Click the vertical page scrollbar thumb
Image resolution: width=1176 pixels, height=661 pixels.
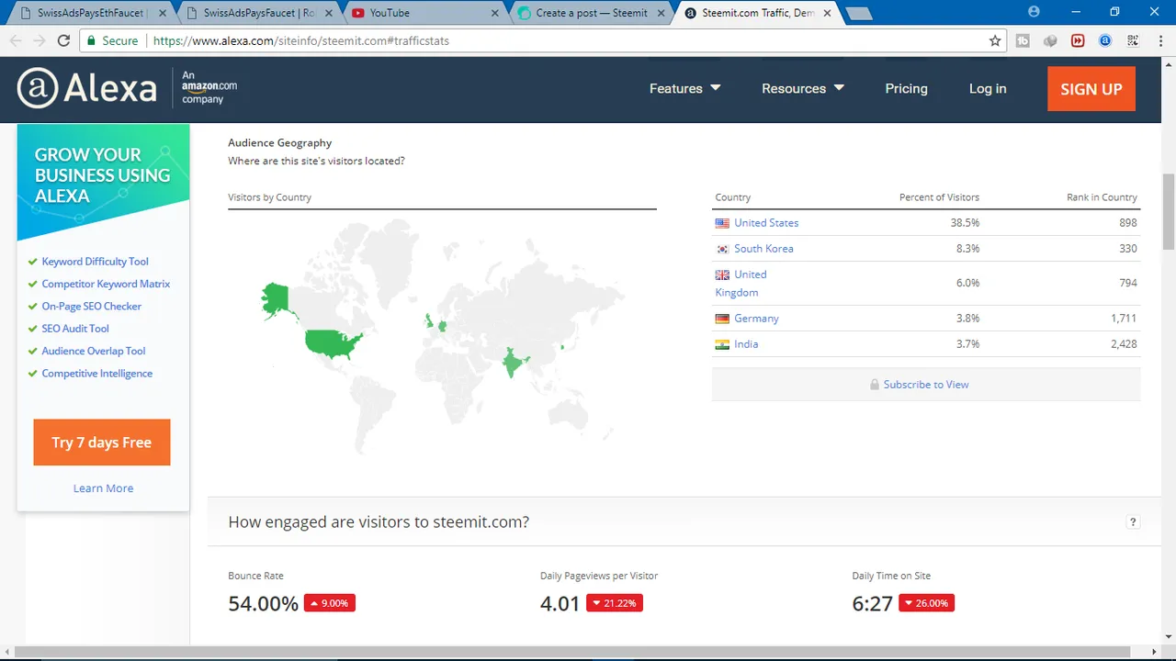point(1168,211)
